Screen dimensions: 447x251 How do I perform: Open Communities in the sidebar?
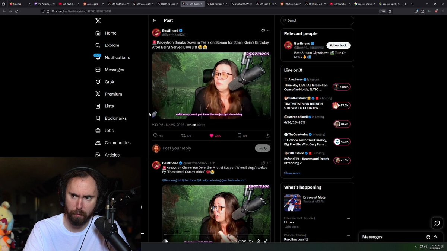113,143
